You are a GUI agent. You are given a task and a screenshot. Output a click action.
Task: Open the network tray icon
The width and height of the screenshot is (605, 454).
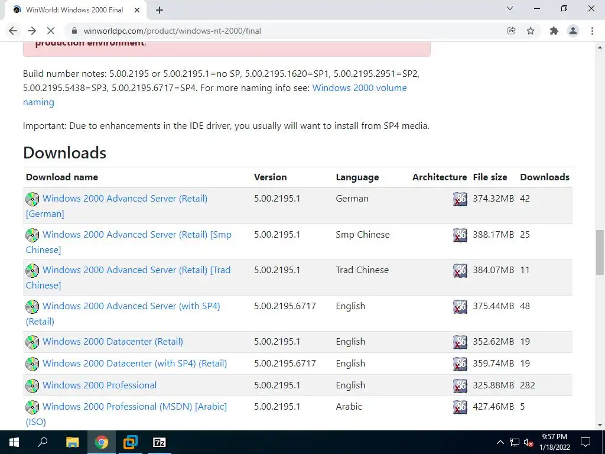515,442
